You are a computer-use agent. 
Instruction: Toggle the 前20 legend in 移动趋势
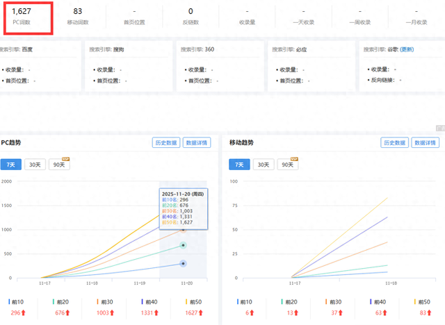289,302
